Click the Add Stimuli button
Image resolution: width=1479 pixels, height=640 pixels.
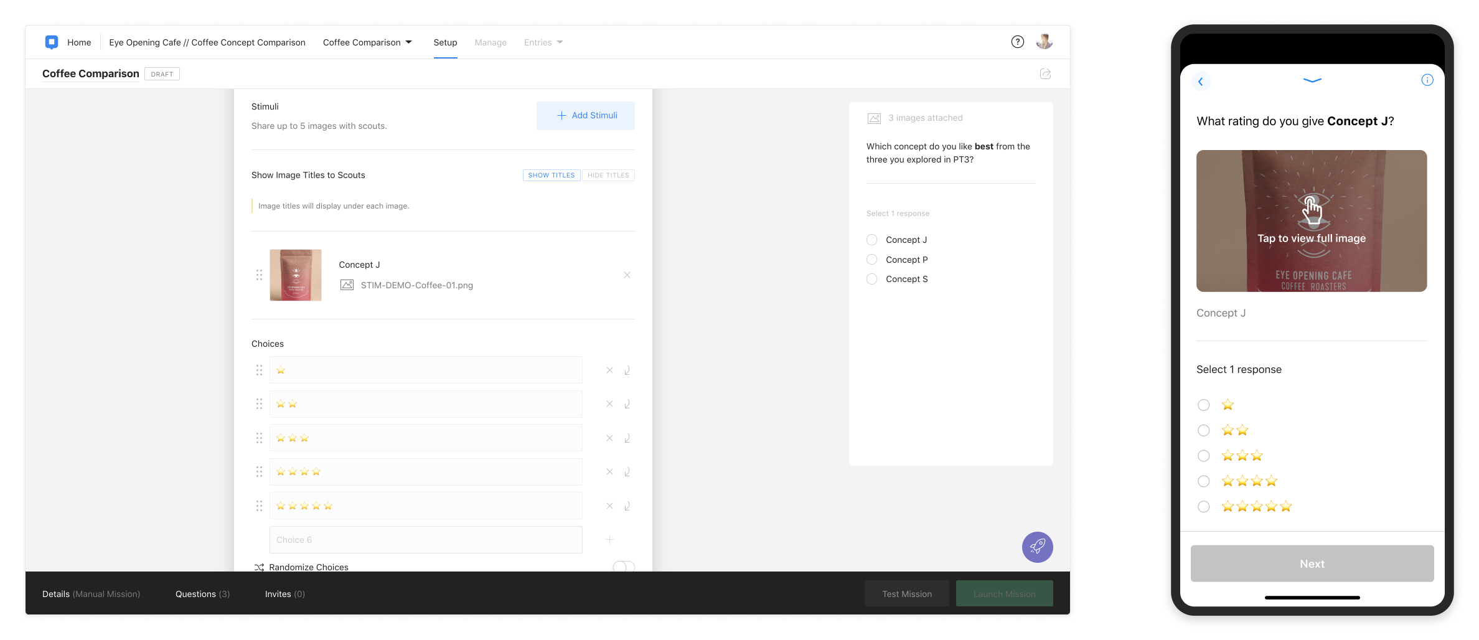click(586, 116)
